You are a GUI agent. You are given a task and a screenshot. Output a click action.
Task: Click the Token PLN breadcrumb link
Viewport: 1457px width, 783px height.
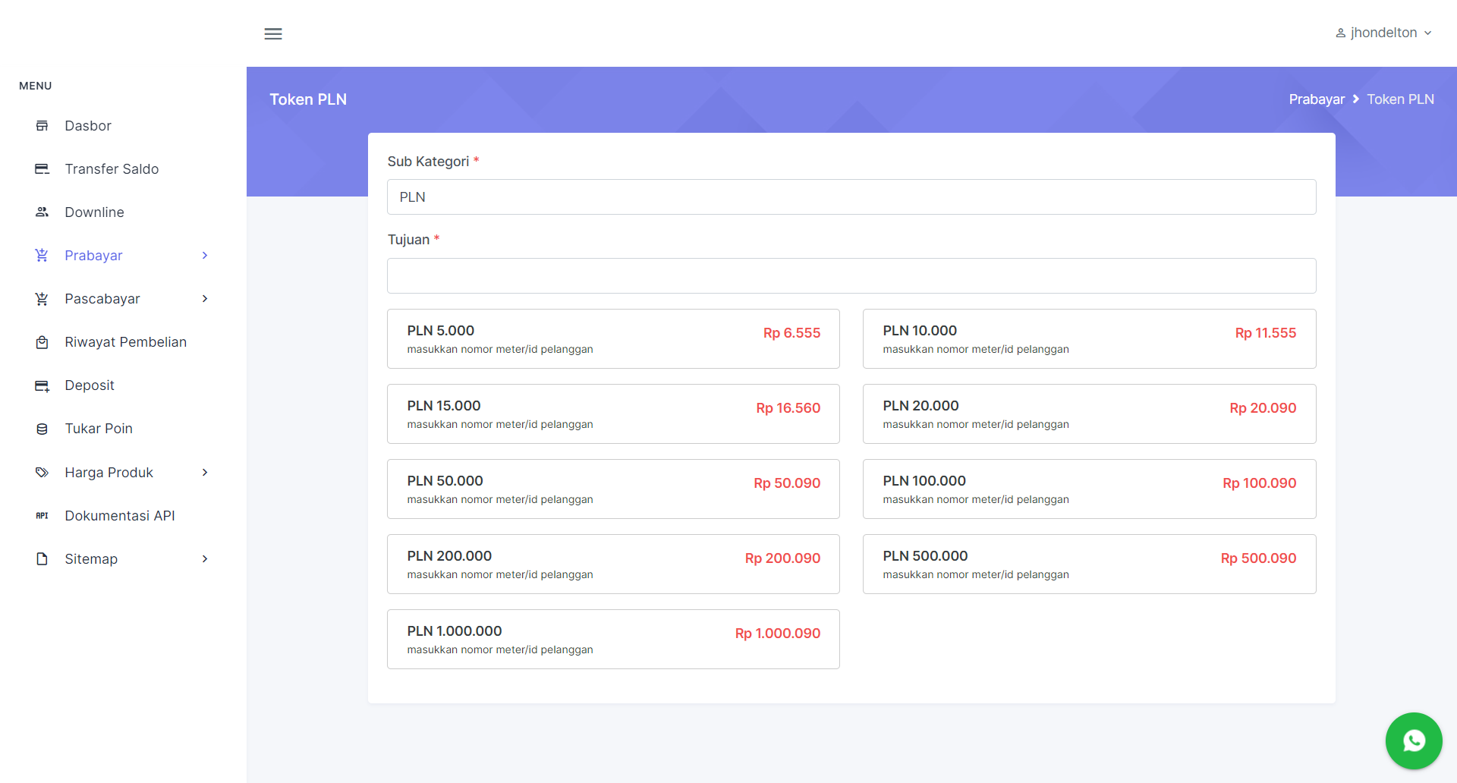(1401, 99)
